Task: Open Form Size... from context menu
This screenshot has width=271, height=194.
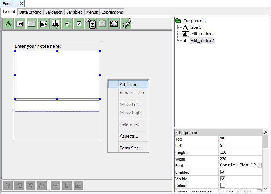Action: (130, 148)
